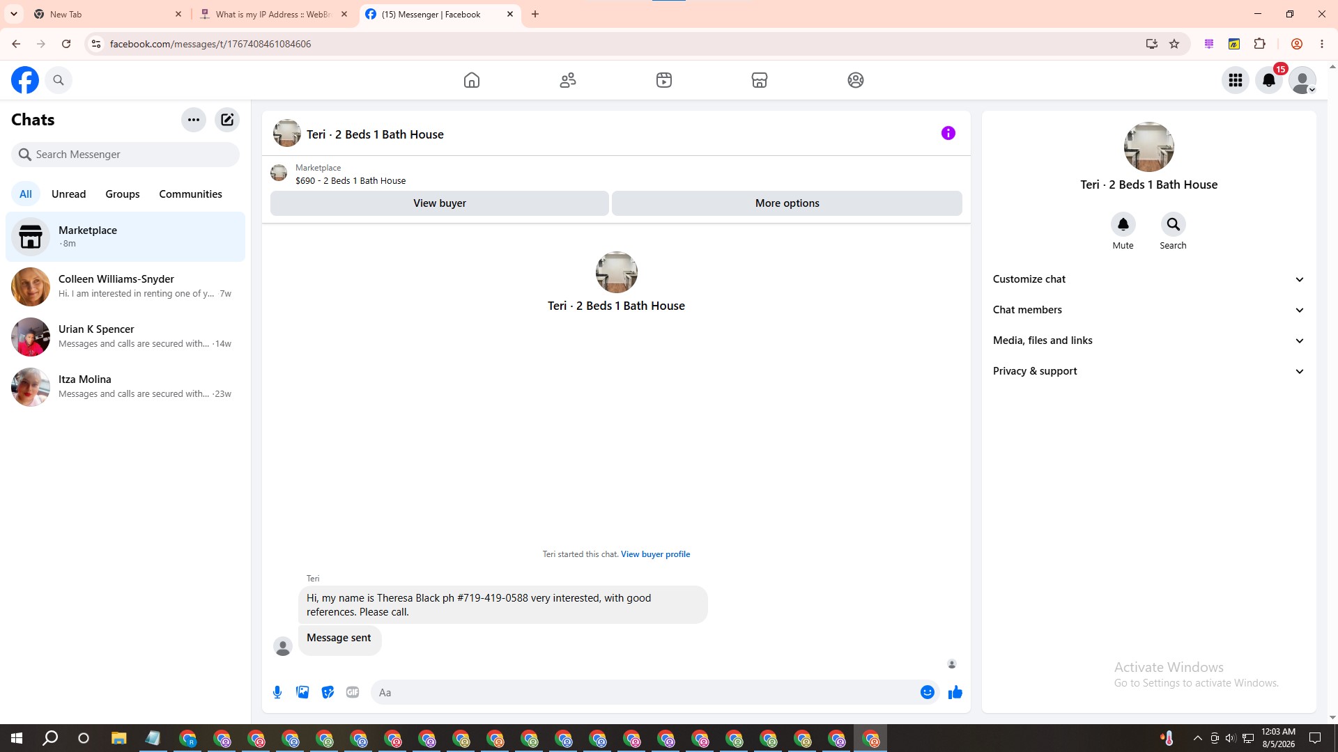
Task: Expand Media, files and links section
Action: click(x=1148, y=340)
